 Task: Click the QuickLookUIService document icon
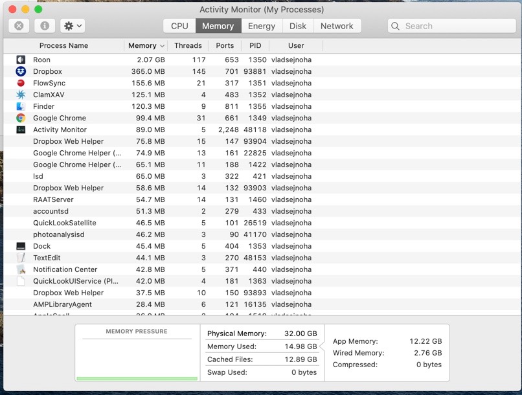pyautogui.click(x=21, y=281)
